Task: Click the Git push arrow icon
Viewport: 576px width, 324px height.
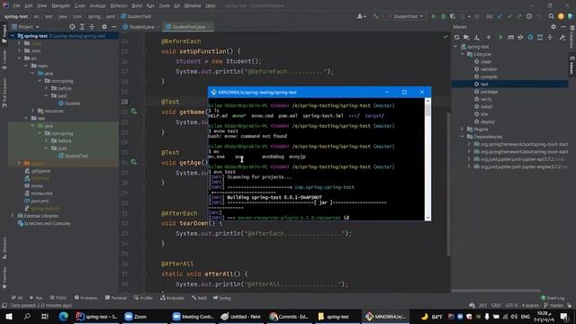Action: pos(519,16)
